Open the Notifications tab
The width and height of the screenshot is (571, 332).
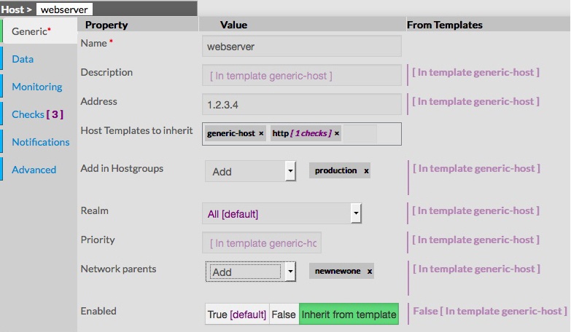[x=40, y=142]
